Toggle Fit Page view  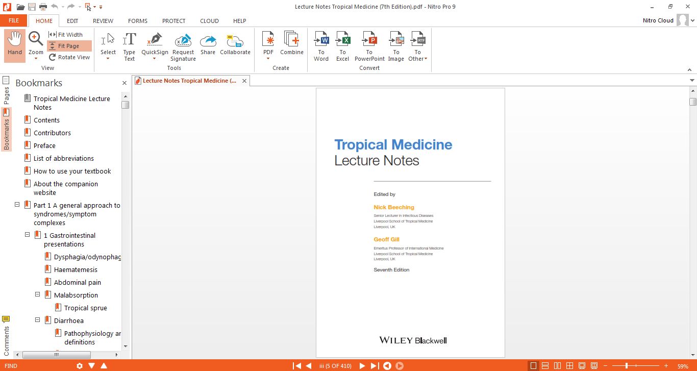tap(69, 46)
